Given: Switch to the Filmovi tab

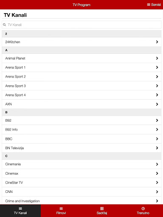Looking at the screenshot, I should click(61, 211).
